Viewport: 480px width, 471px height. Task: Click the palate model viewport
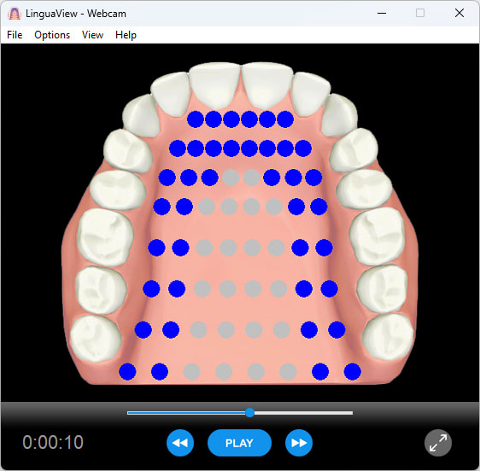click(x=240, y=223)
